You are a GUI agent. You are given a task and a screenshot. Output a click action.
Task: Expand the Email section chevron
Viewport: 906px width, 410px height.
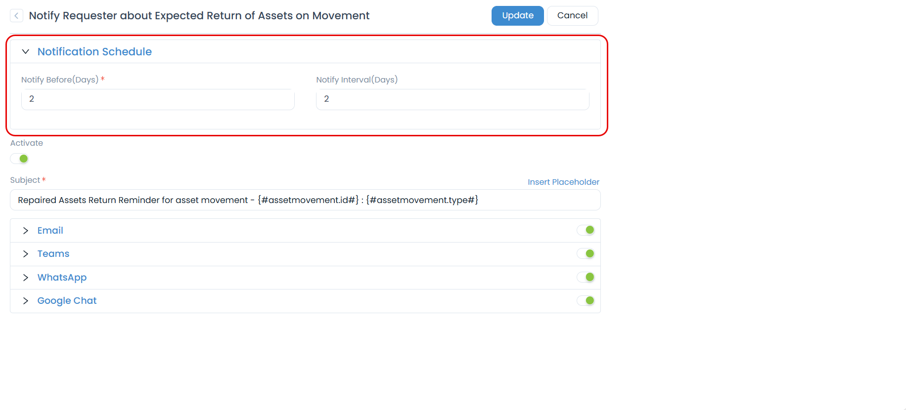pyautogui.click(x=26, y=231)
